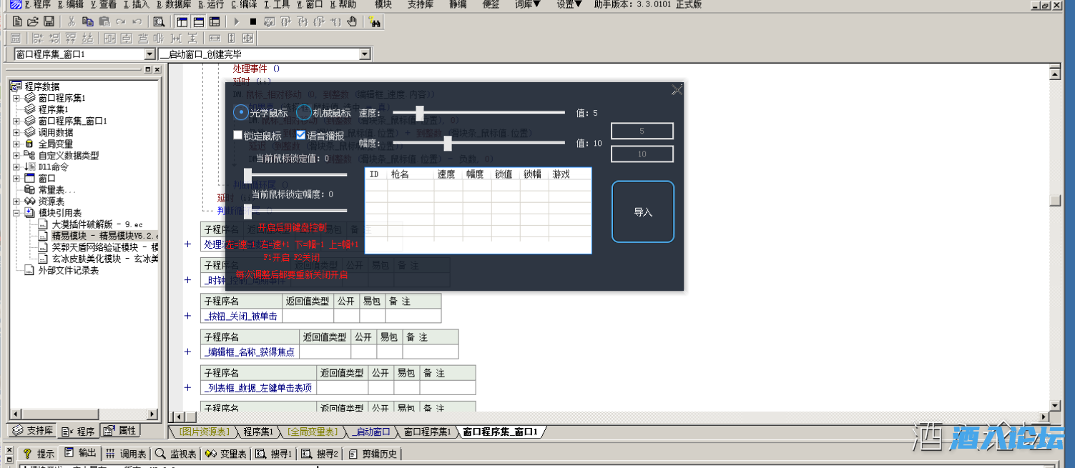This screenshot has height=468, width=1075.
Task: Click the 速度 slider handle
Action: 420,113
